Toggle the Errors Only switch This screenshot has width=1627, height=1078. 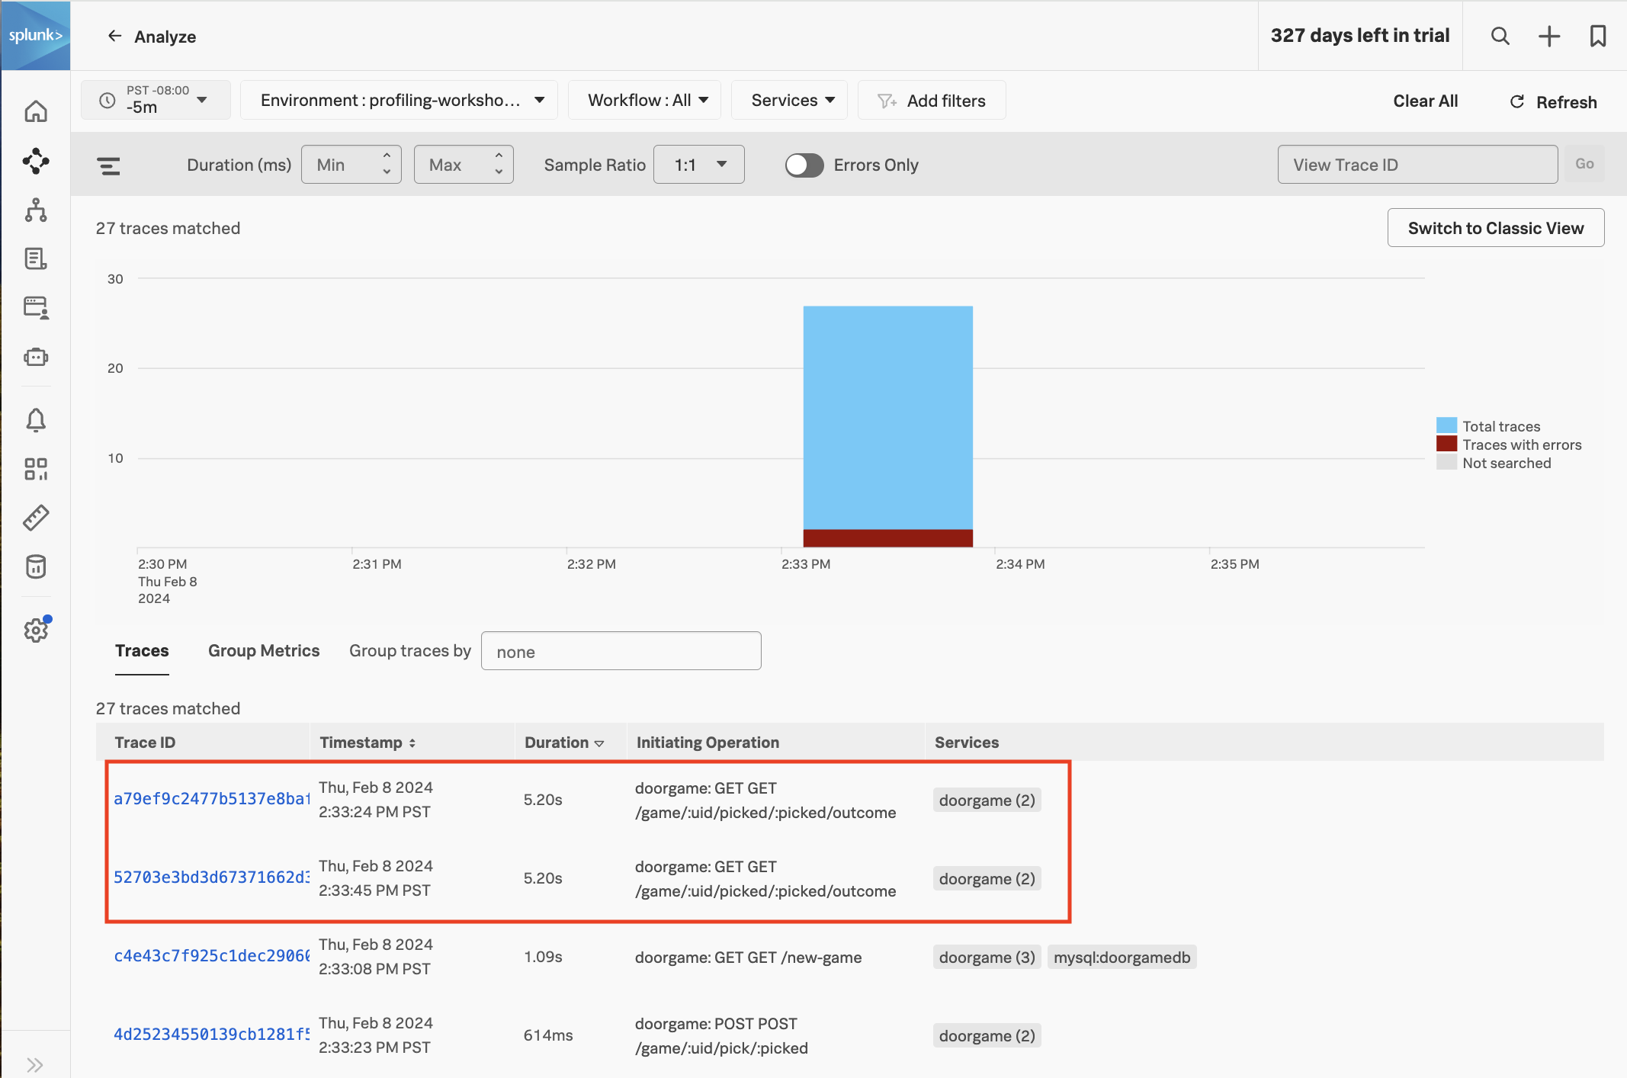click(x=804, y=165)
